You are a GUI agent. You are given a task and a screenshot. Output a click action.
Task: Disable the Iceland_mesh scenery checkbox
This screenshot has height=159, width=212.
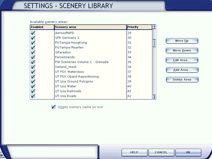pyautogui.click(x=33, y=67)
